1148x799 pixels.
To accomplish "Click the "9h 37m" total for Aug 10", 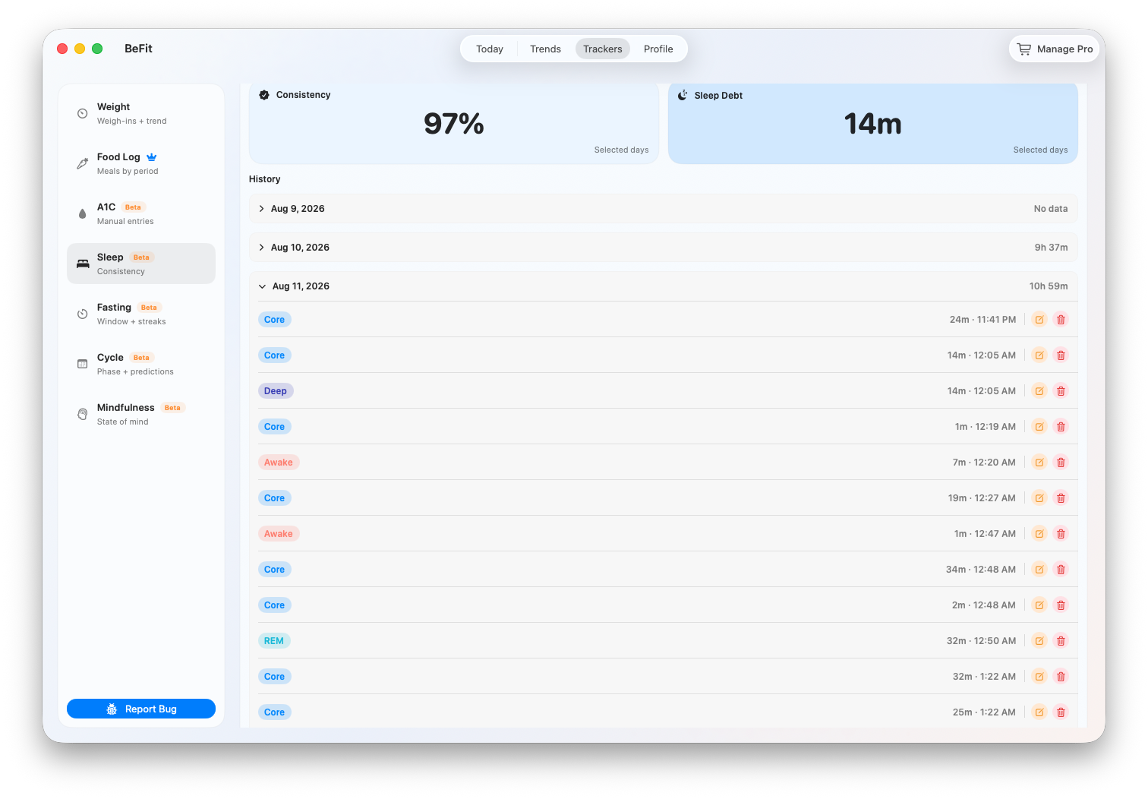I will click(x=1052, y=248).
